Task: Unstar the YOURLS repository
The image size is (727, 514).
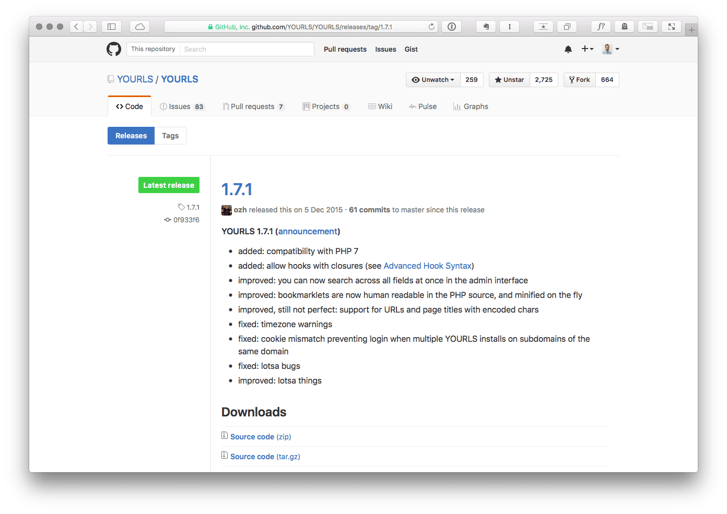Action: tap(510, 80)
